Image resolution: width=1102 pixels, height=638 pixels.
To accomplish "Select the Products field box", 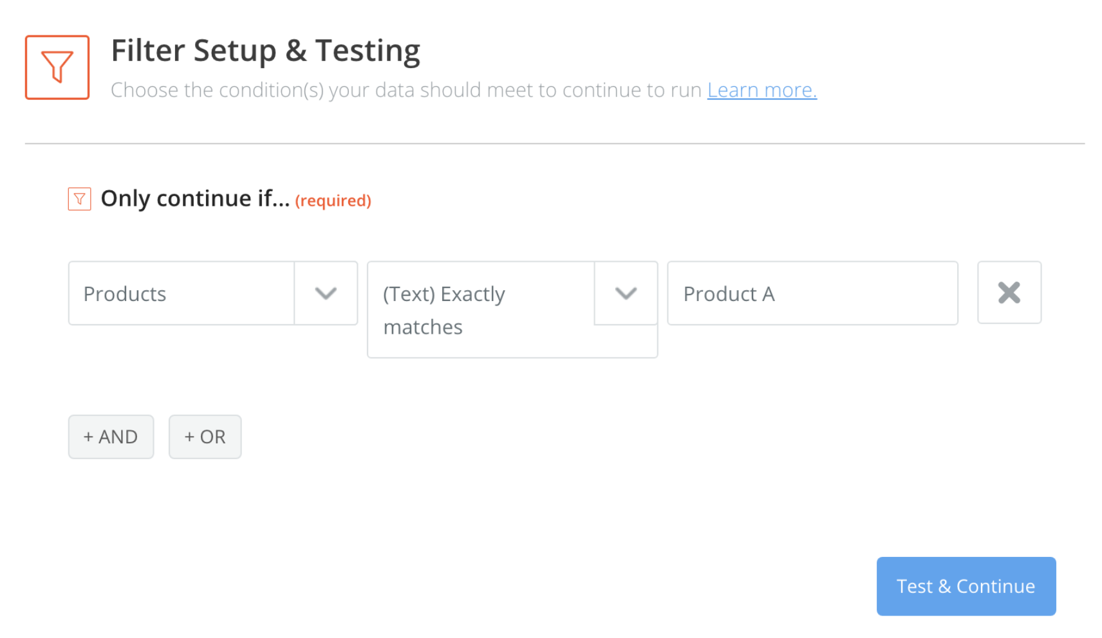I will [213, 293].
